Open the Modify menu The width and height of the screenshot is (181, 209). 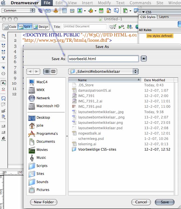coord(104,3)
